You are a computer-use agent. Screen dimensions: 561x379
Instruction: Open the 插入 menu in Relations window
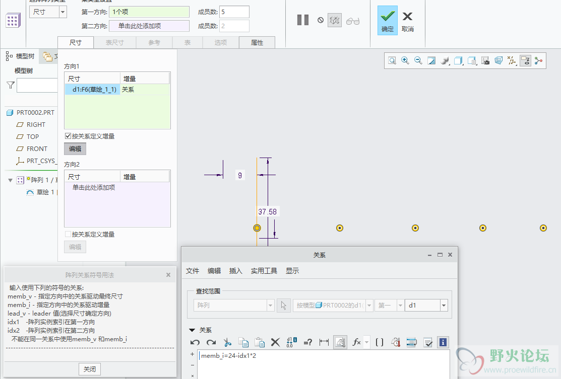coord(236,271)
